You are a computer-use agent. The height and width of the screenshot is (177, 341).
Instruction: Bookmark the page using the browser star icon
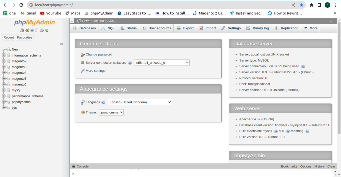pyautogui.click(x=302, y=5)
